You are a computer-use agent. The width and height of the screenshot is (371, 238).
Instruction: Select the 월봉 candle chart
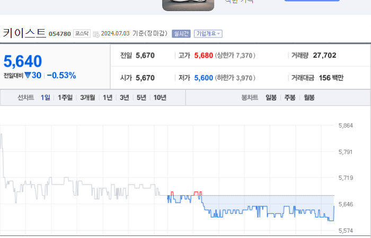(309, 97)
